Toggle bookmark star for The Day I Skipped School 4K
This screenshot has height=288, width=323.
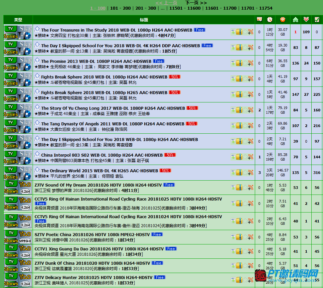coord(245,48)
